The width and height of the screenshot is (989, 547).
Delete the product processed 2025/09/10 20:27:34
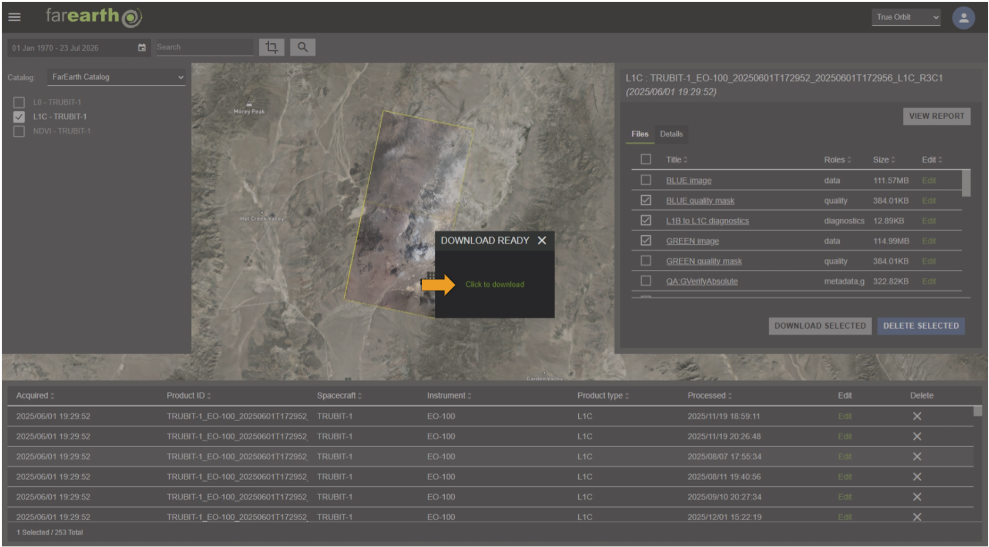[917, 497]
